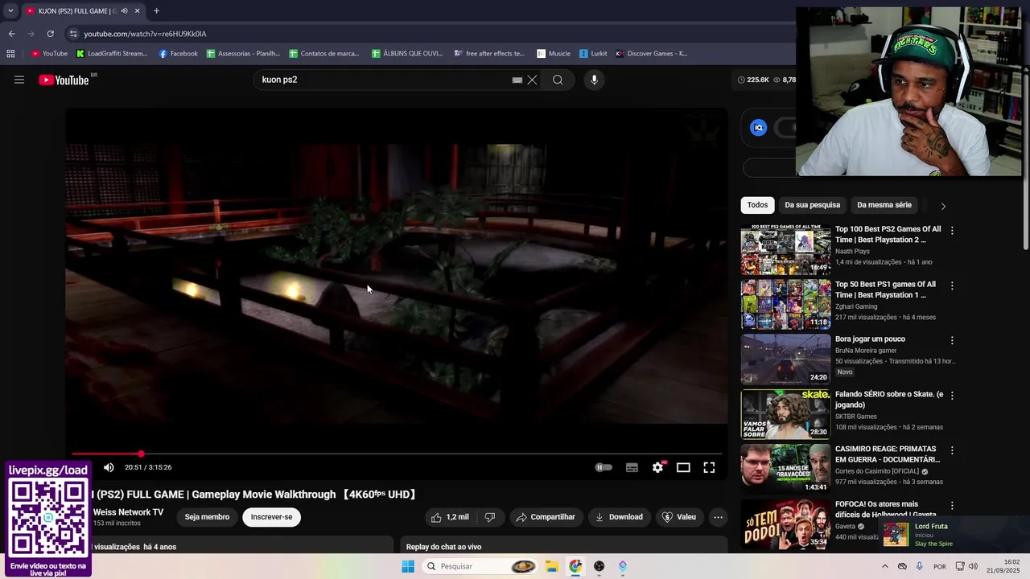Mute the video with volume icon

[109, 467]
